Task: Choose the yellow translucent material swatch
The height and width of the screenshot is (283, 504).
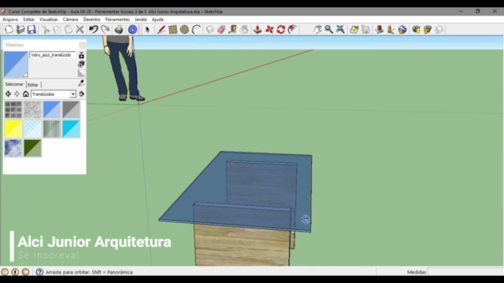Action: click(x=13, y=129)
